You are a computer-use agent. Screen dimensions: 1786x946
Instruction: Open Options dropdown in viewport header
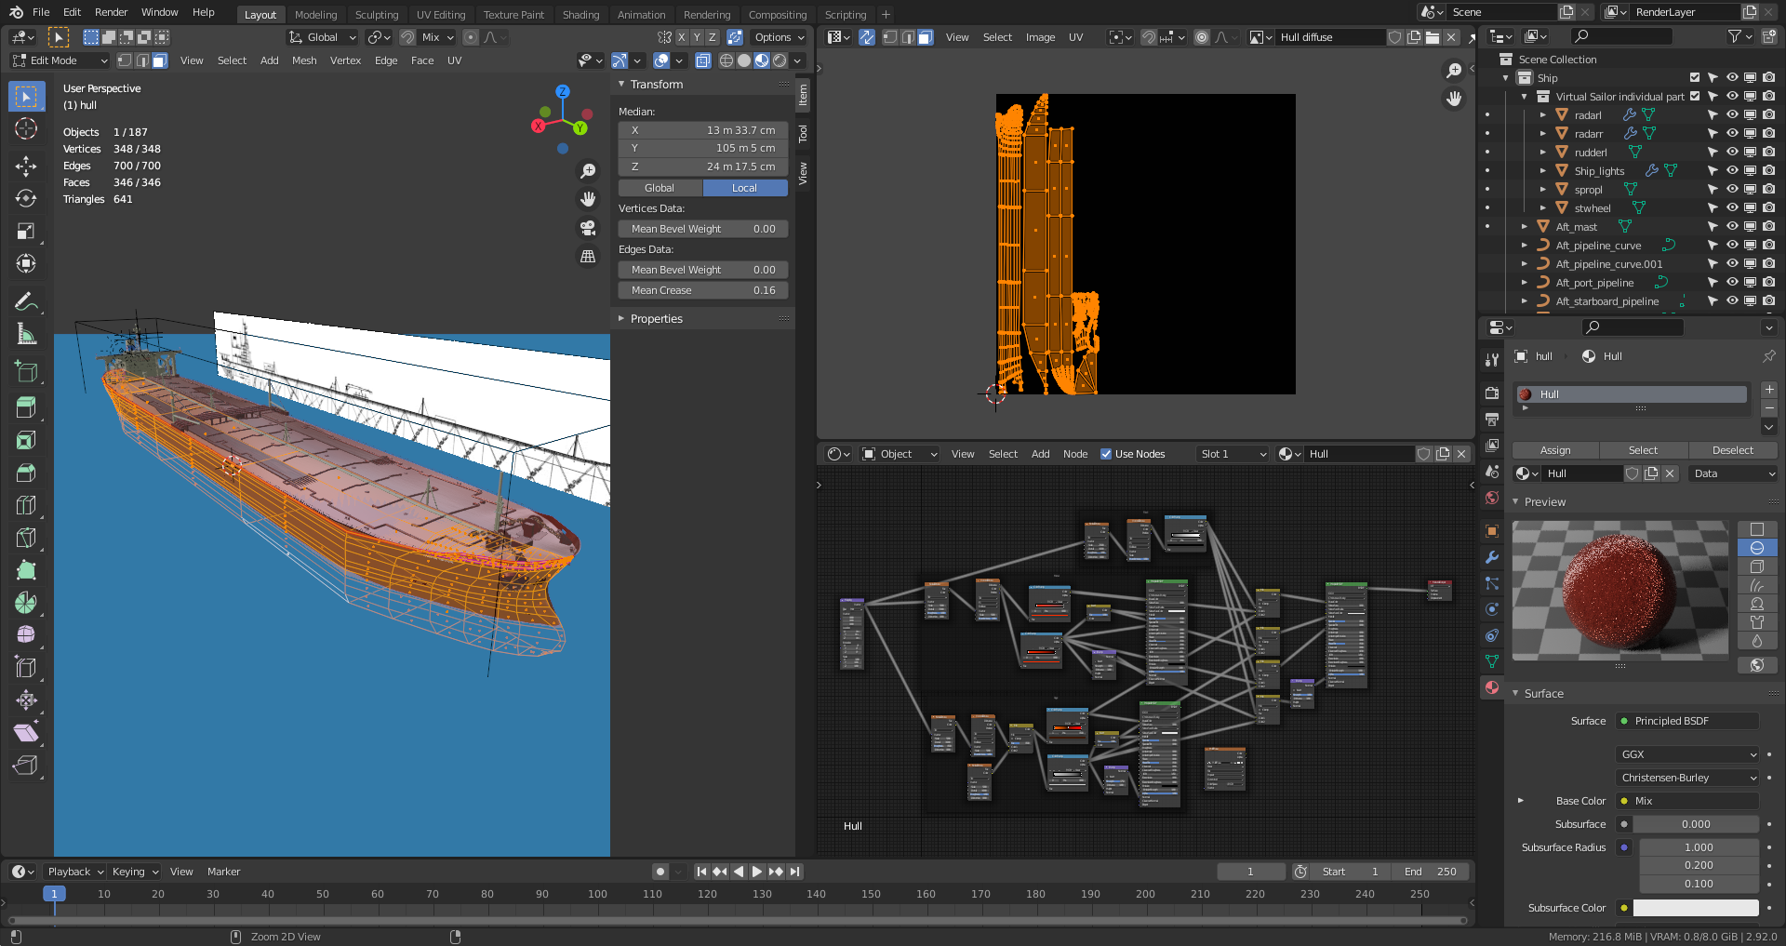pos(780,37)
